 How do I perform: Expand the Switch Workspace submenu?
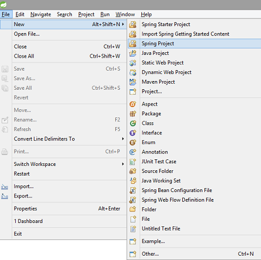pos(123,164)
